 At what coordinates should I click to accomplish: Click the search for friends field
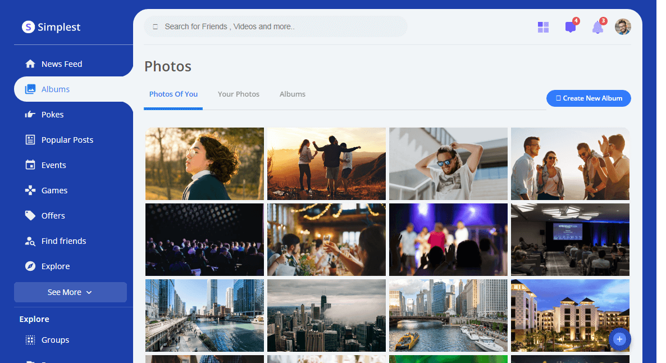click(x=275, y=26)
